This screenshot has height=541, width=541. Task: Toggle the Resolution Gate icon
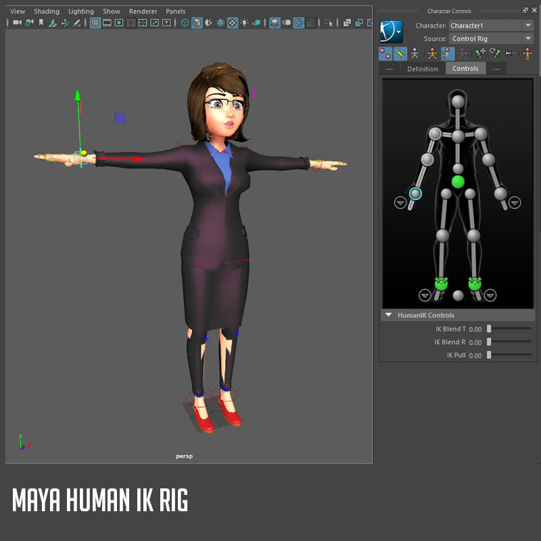click(119, 23)
